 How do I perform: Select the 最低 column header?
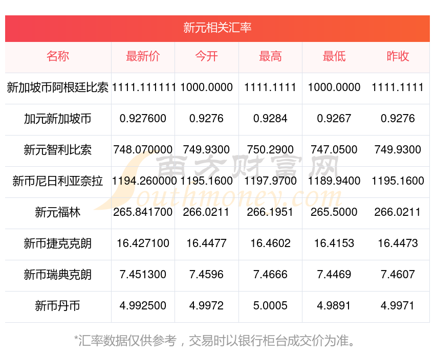click(334, 56)
